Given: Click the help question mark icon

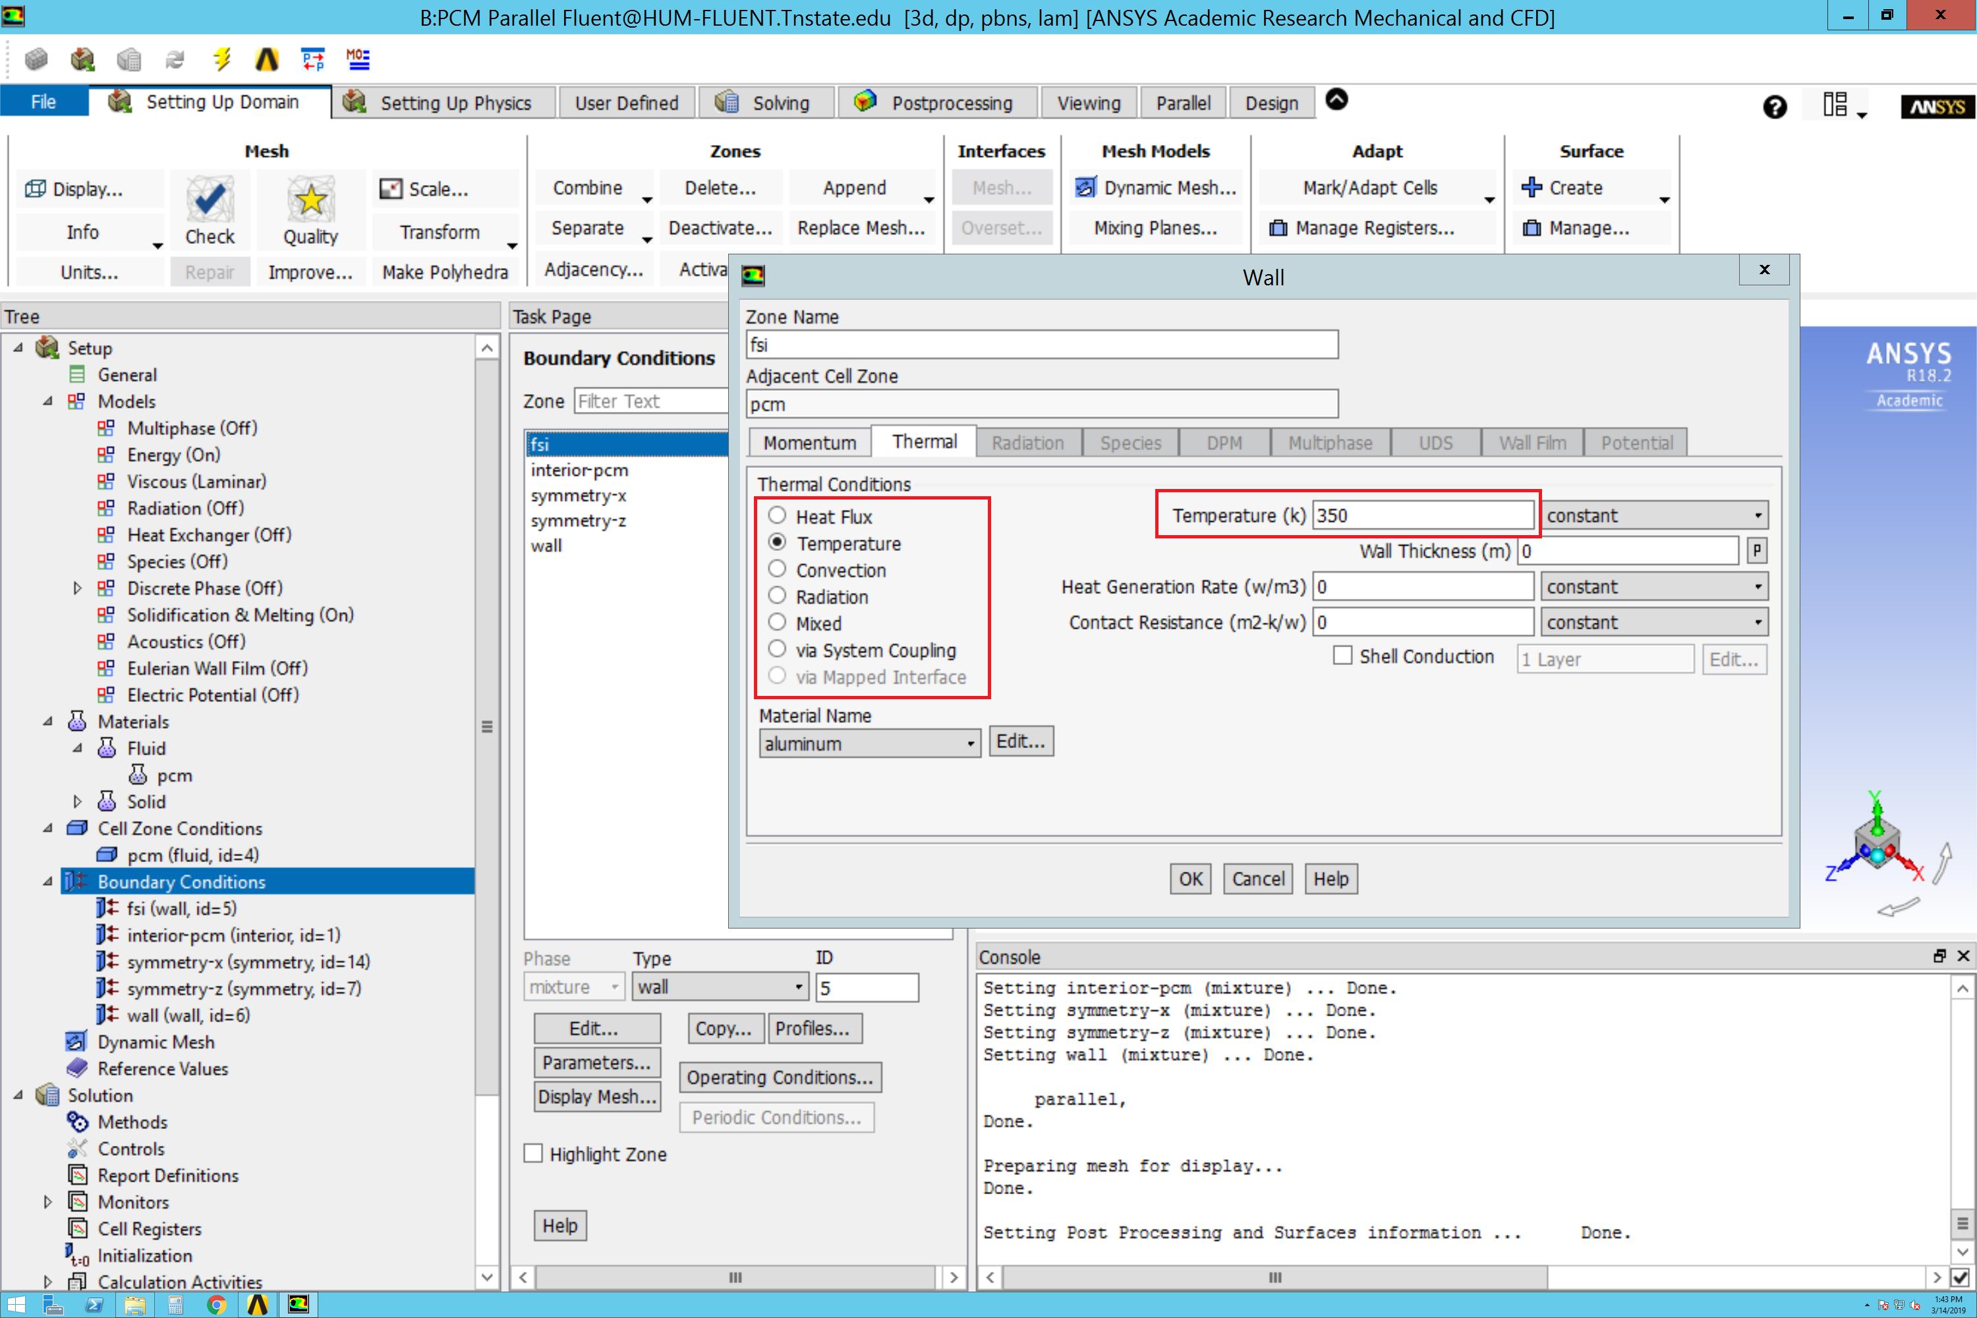Looking at the screenshot, I should coord(1775,107).
